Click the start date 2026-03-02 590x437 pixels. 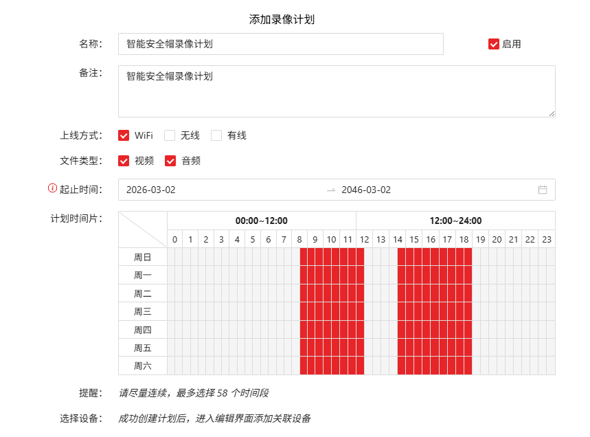pyautogui.click(x=151, y=190)
